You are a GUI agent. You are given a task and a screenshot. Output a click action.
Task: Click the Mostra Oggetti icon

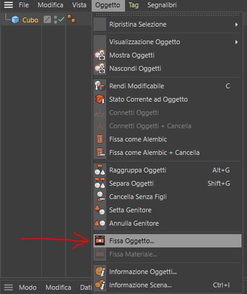pos(100,55)
